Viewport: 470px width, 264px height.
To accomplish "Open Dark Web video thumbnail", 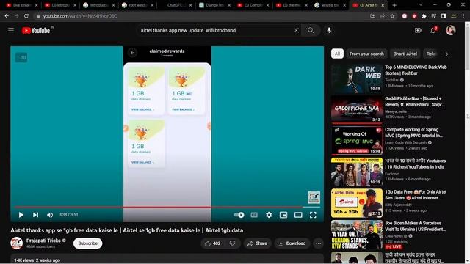I will pyautogui.click(x=357, y=78).
